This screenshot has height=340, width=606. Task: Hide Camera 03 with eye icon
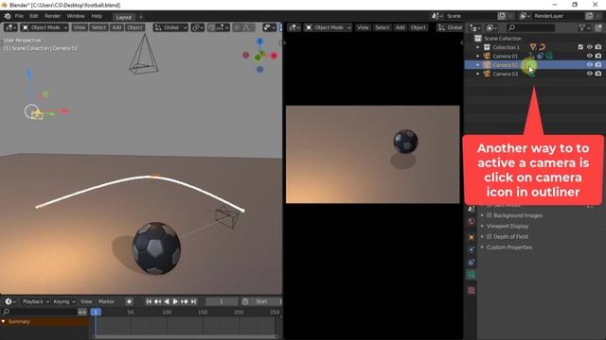(x=590, y=74)
